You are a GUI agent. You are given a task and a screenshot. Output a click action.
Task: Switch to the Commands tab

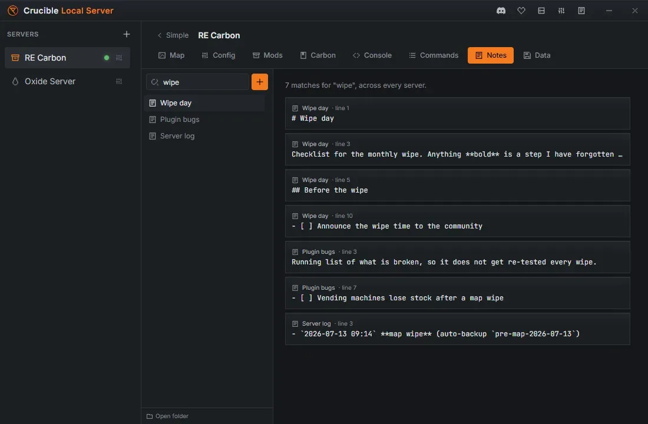click(x=434, y=55)
